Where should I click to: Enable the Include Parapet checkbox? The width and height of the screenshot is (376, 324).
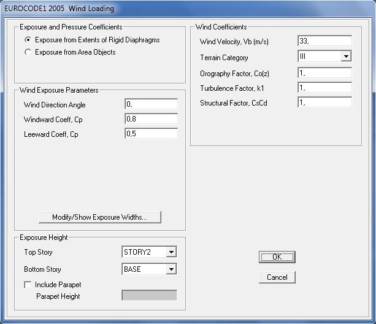(28, 285)
